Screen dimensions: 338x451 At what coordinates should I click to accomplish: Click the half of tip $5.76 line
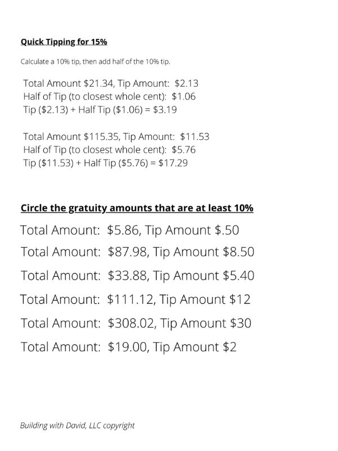coord(109,150)
